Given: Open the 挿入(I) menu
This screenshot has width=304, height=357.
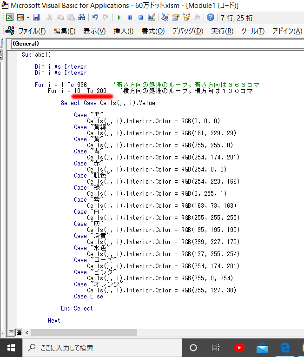Looking at the screenshot, I should click(124, 31).
